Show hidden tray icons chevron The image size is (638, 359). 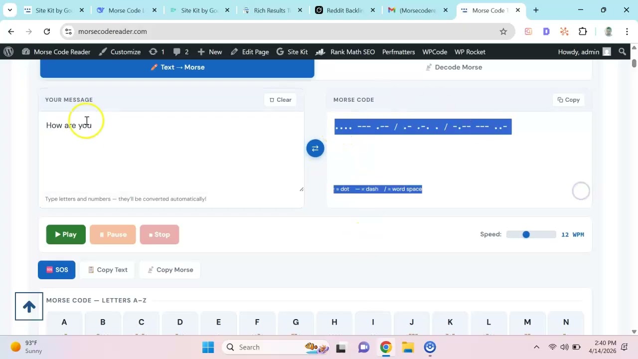[536, 347]
